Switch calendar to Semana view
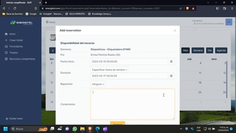The height and width of the screenshot is (133, 236). coord(198,50)
